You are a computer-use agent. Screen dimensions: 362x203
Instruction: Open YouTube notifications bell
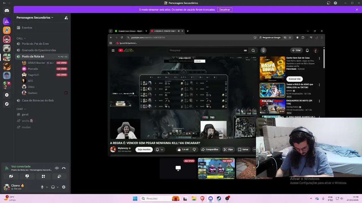pos(307,50)
